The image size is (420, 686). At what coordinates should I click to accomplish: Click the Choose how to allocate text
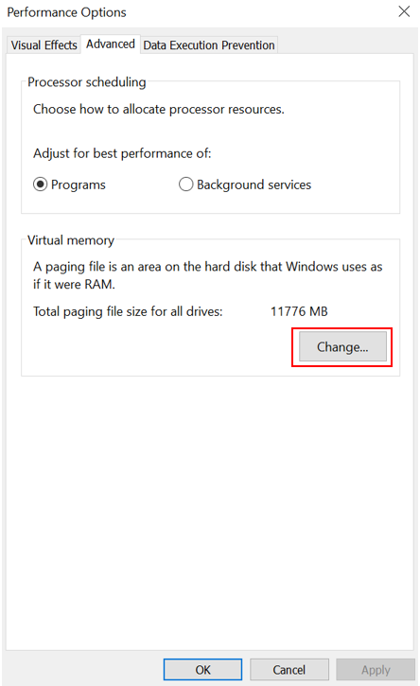click(x=159, y=109)
